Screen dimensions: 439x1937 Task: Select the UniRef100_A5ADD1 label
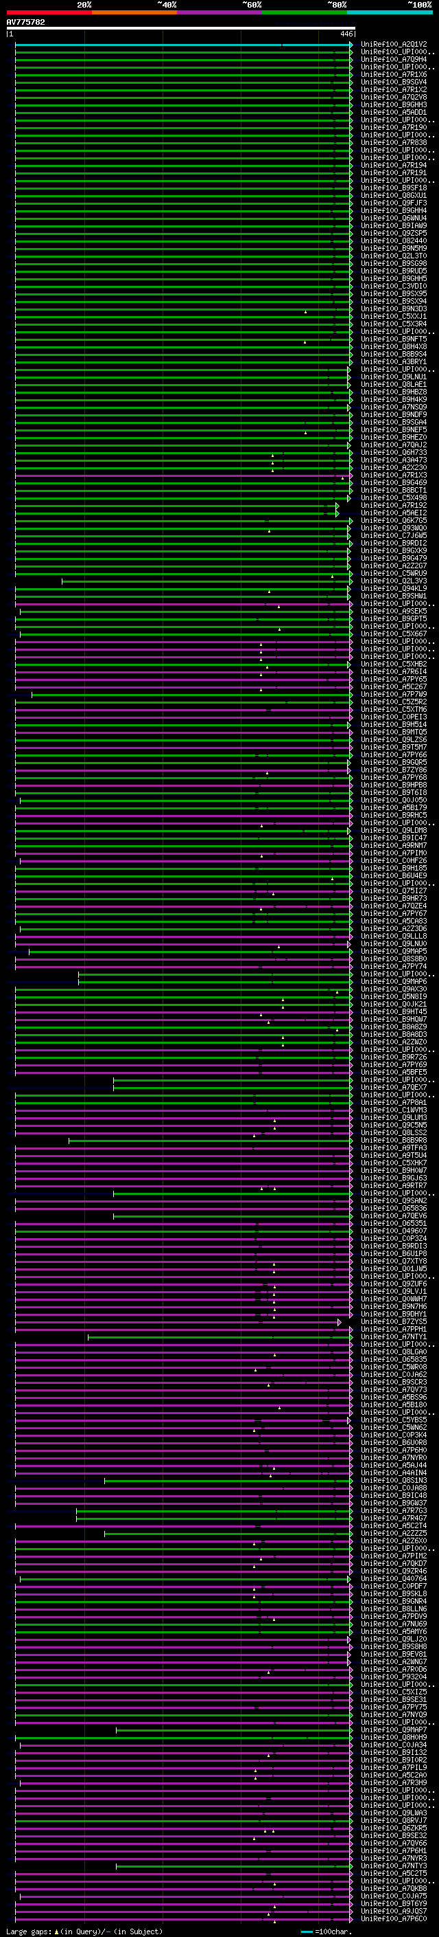pos(394,112)
